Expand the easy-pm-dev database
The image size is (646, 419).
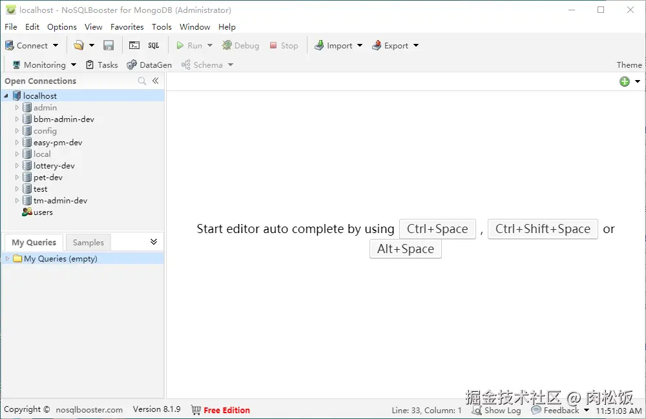point(17,143)
